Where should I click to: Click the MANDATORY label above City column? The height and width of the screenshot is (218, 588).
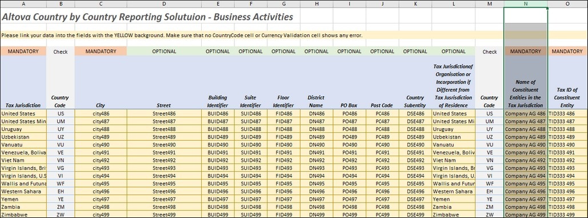click(x=101, y=51)
